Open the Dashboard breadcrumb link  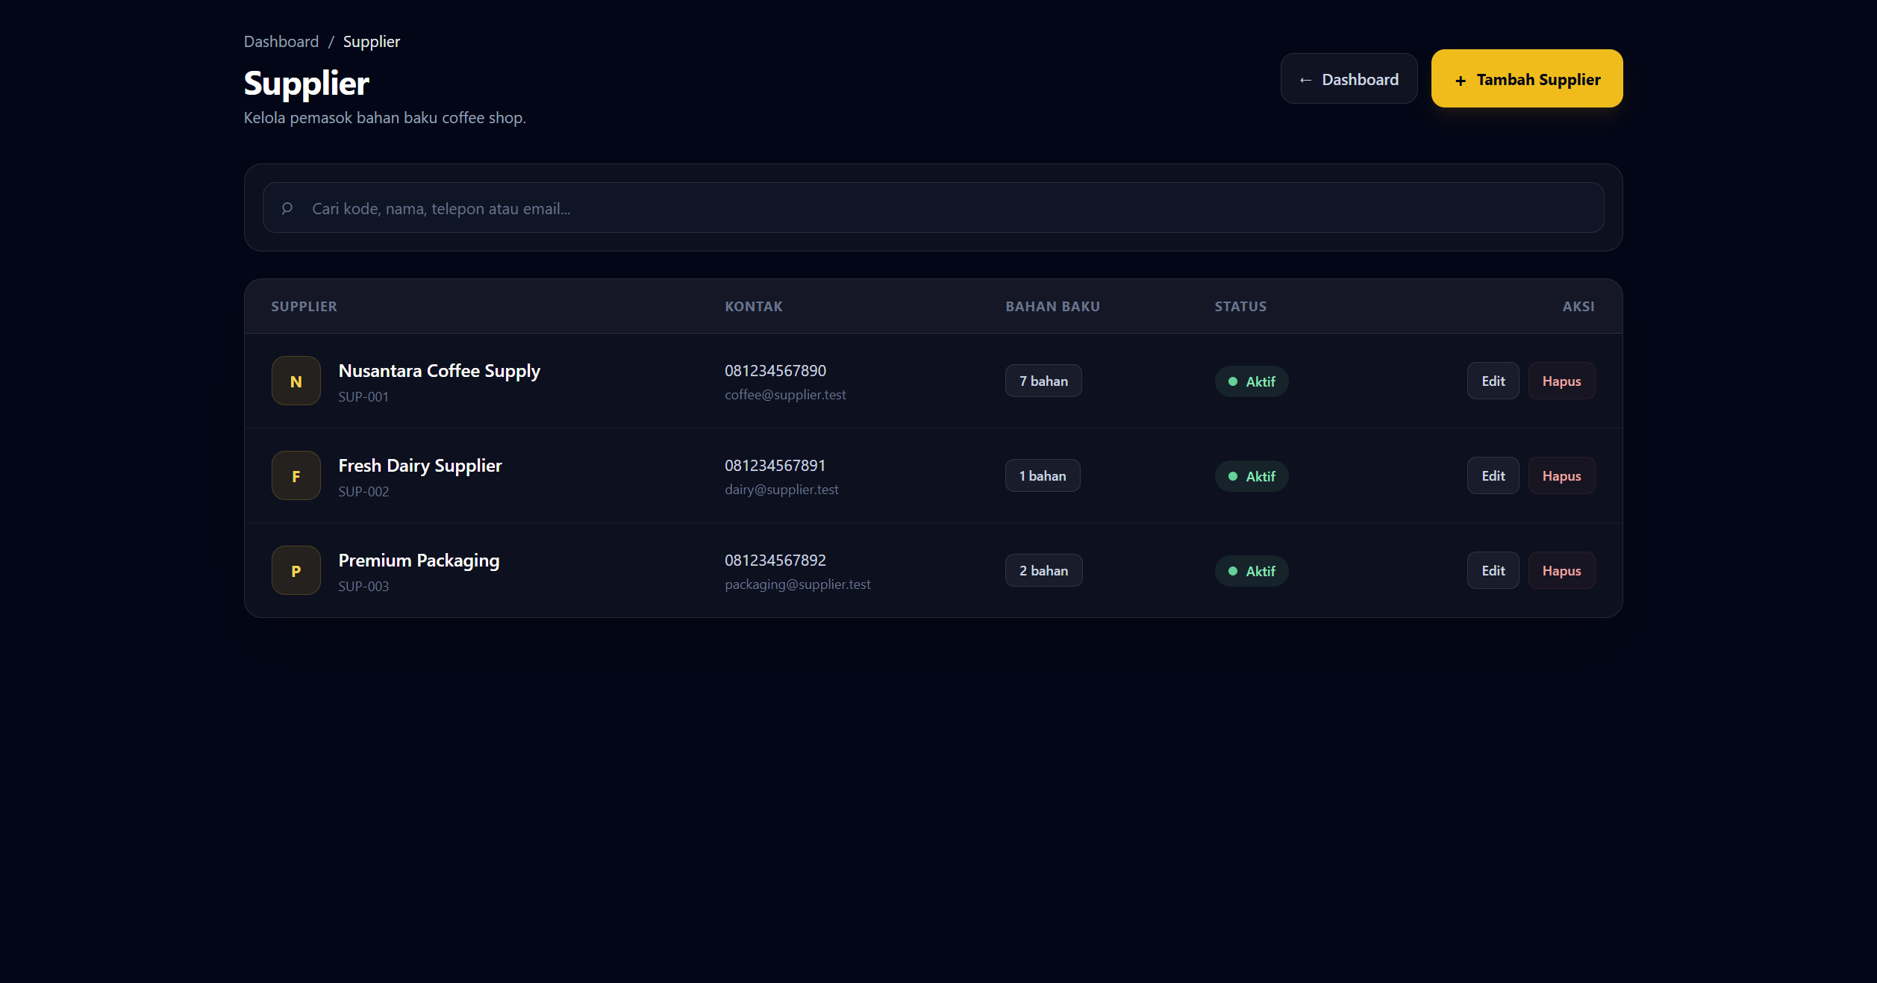click(281, 42)
